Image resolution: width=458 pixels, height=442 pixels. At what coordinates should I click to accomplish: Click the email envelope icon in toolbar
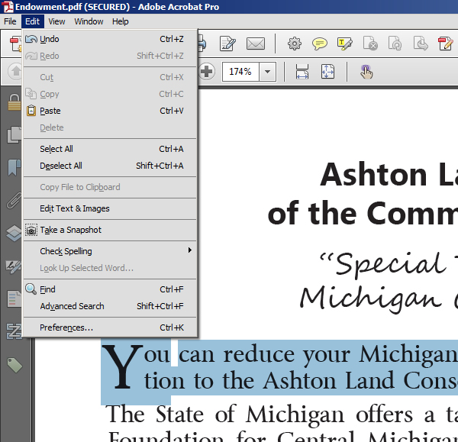255,44
